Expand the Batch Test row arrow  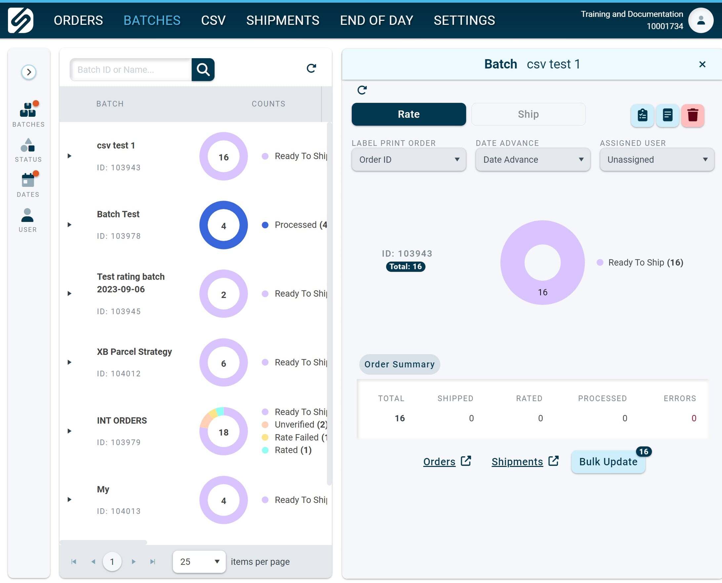click(69, 225)
